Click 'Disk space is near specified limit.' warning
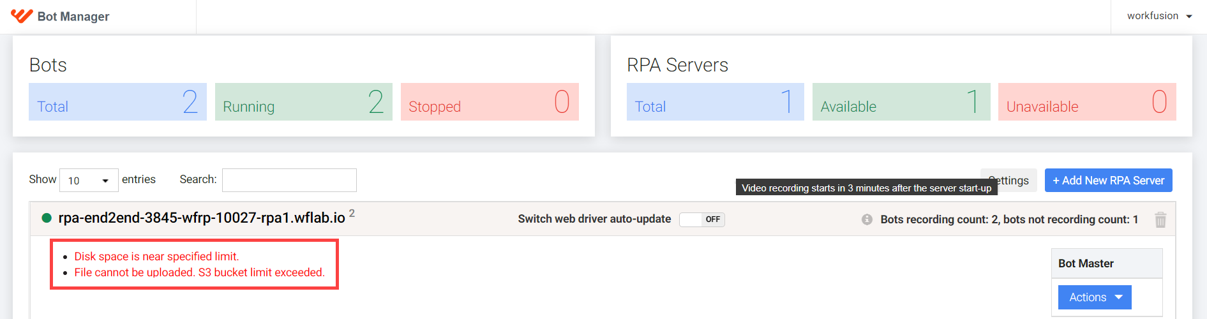 (x=156, y=256)
